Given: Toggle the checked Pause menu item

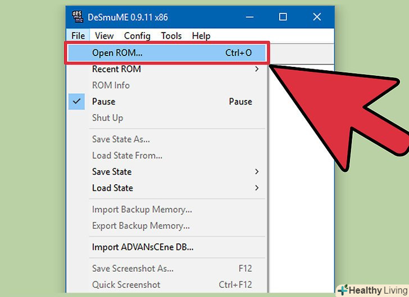Looking at the screenshot, I should click(x=167, y=102).
